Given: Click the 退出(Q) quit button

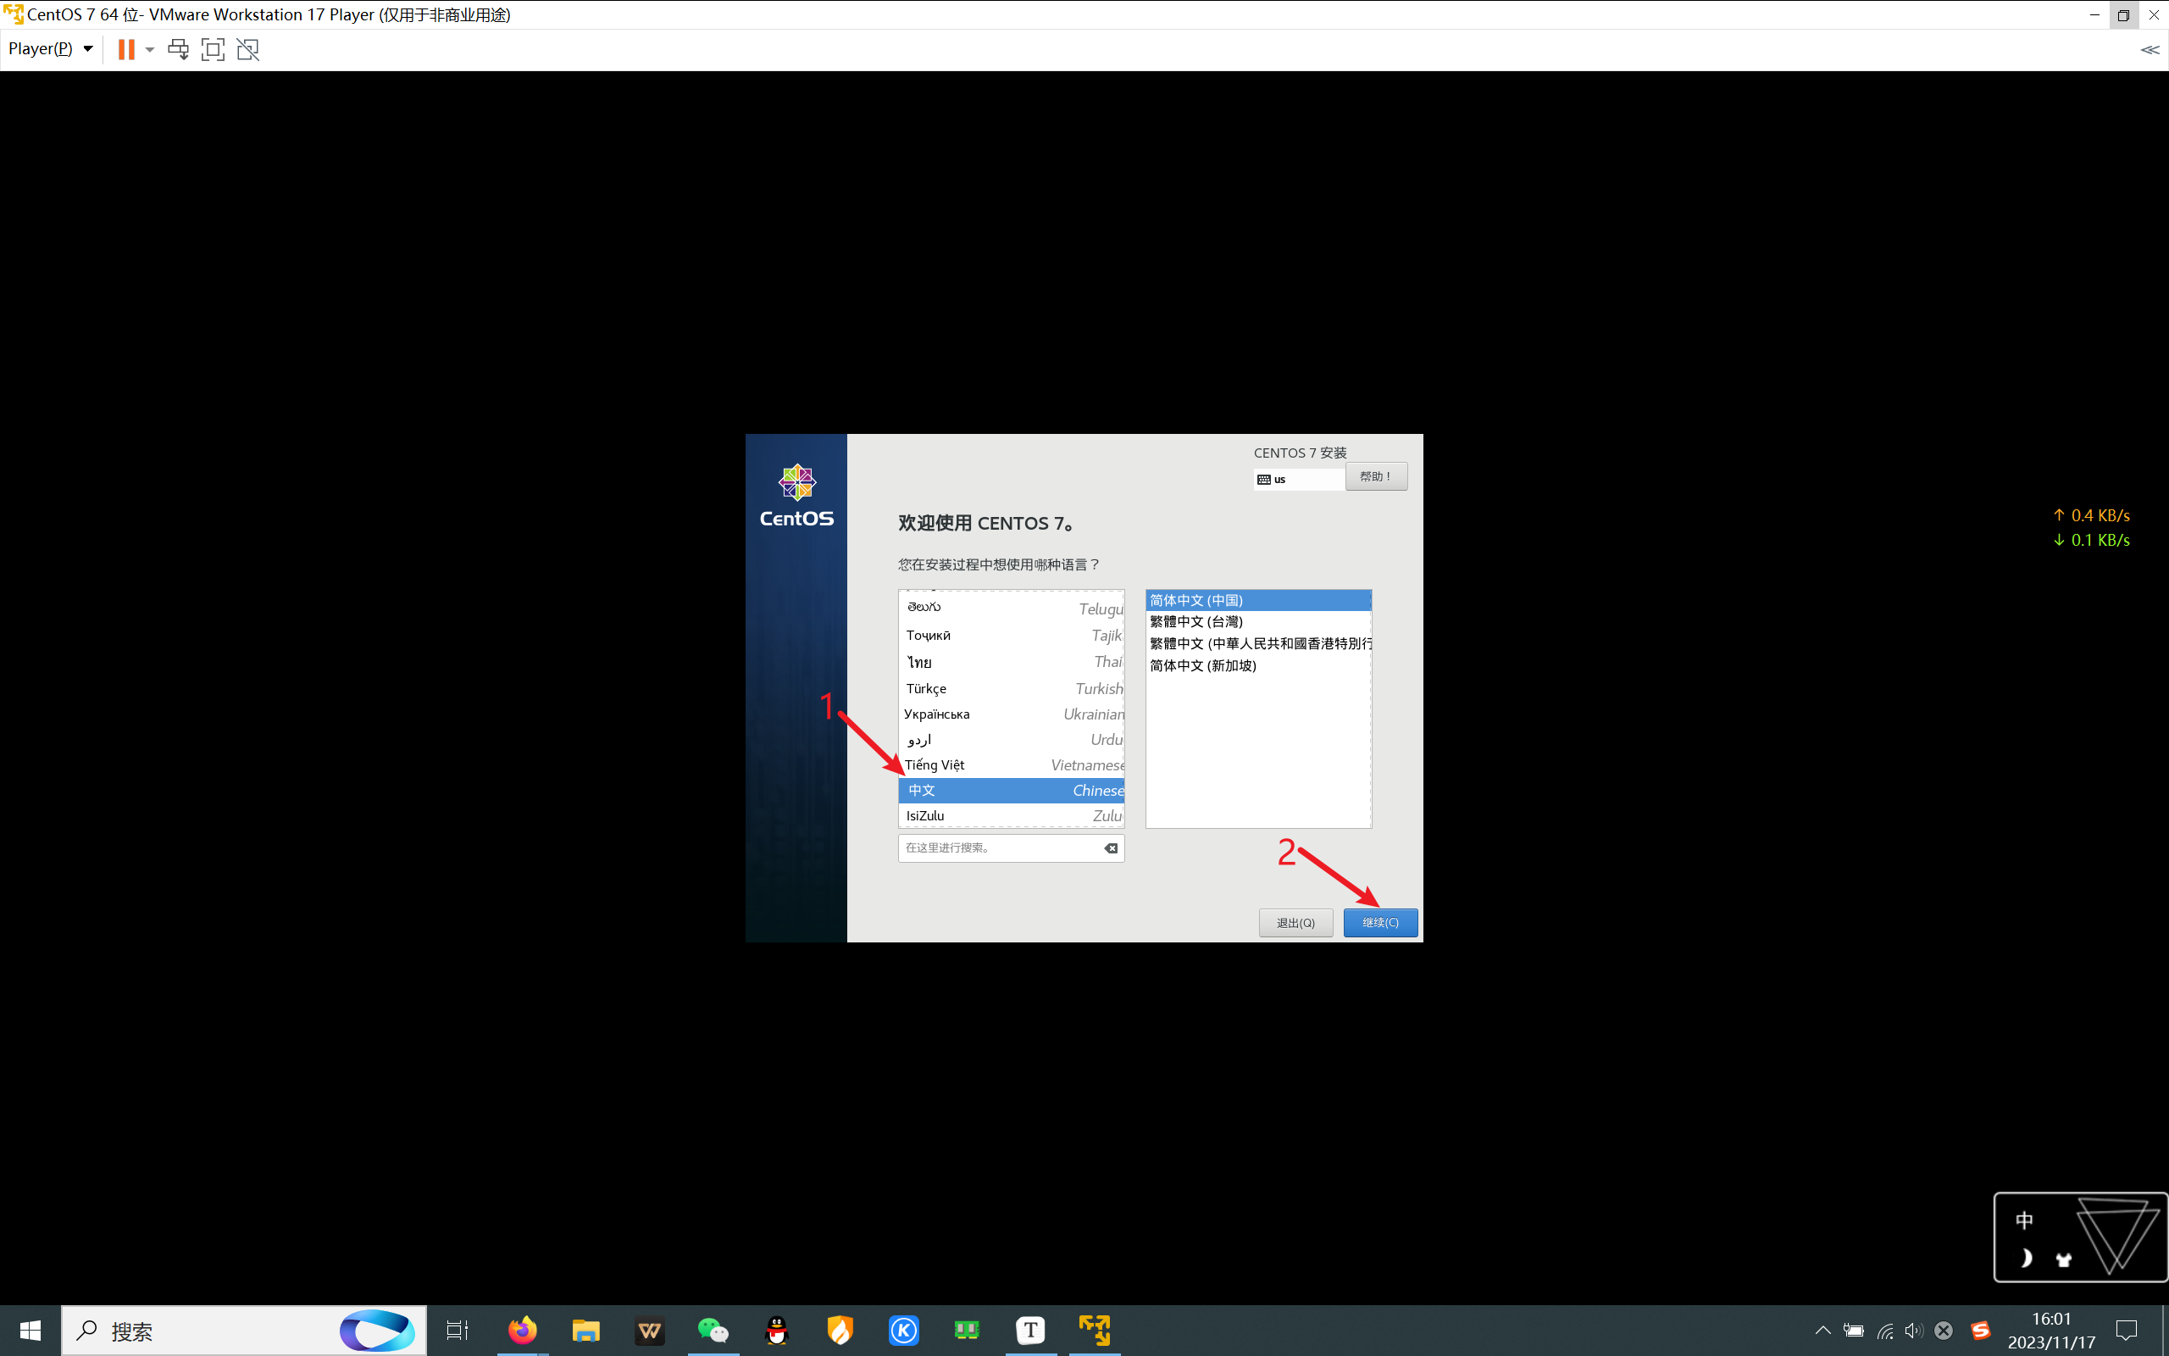Looking at the screenshot, I should 1295,923.
